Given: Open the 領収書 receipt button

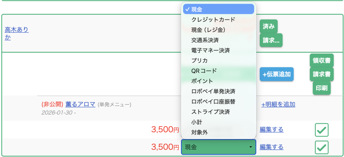Looking at the screenshot, I should (x=321, y=60).
